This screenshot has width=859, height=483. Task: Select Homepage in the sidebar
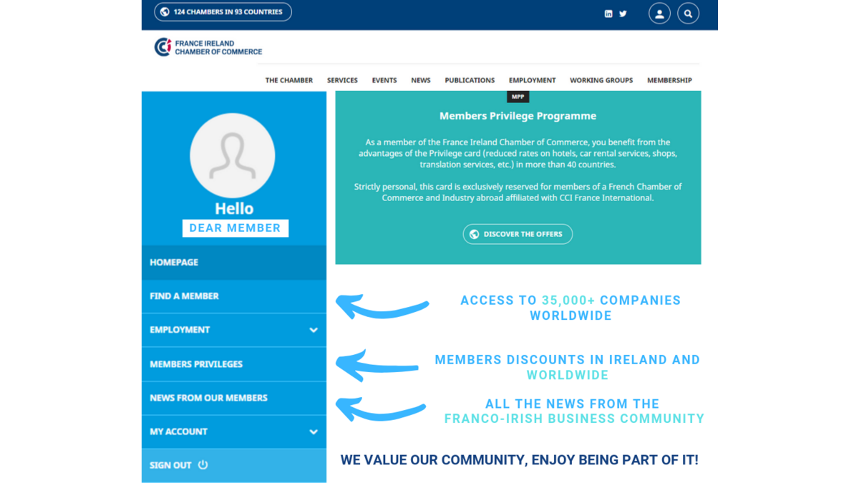pyautogui.click(x=174, y=263)
